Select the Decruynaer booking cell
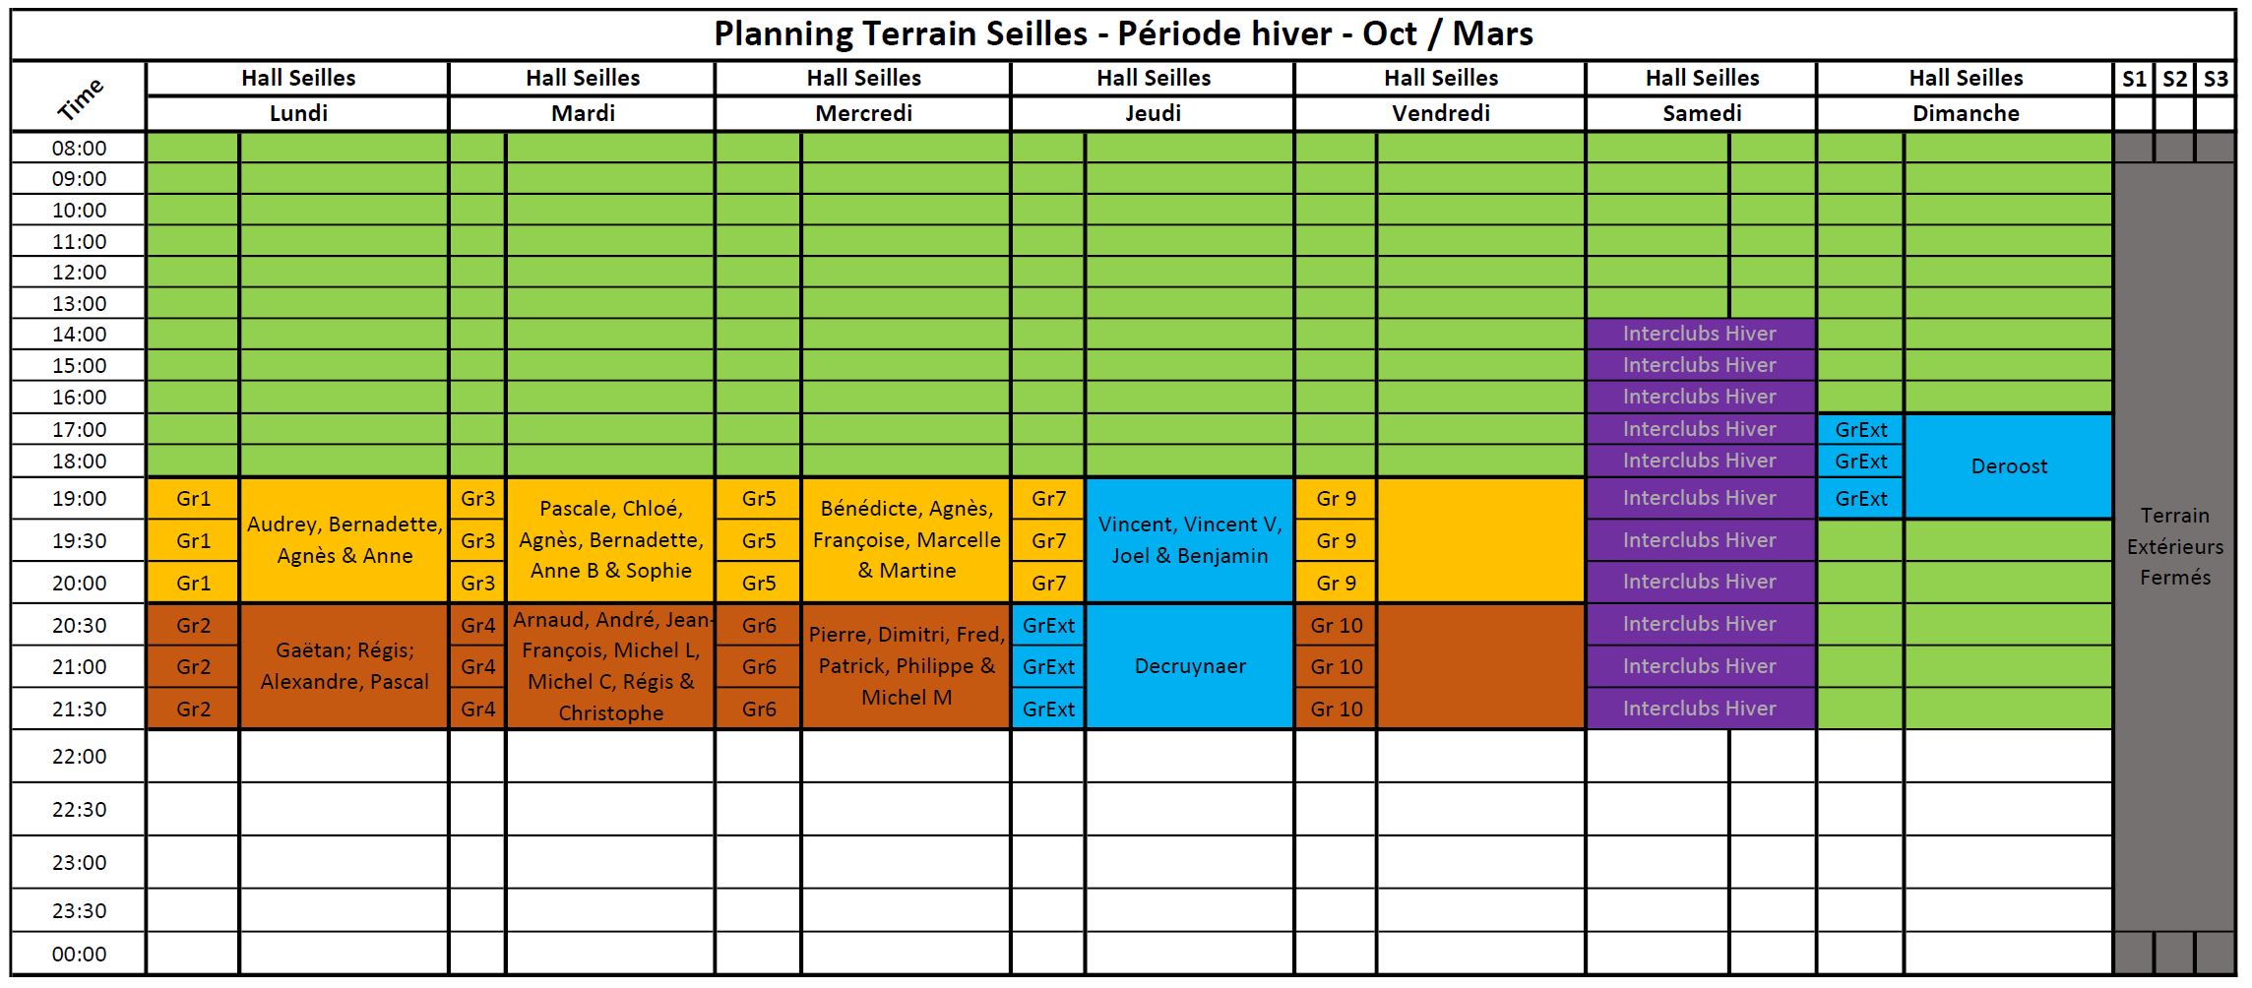Image resolution: width=2252 pixels, height=988 pixels. click(1189, 666)
